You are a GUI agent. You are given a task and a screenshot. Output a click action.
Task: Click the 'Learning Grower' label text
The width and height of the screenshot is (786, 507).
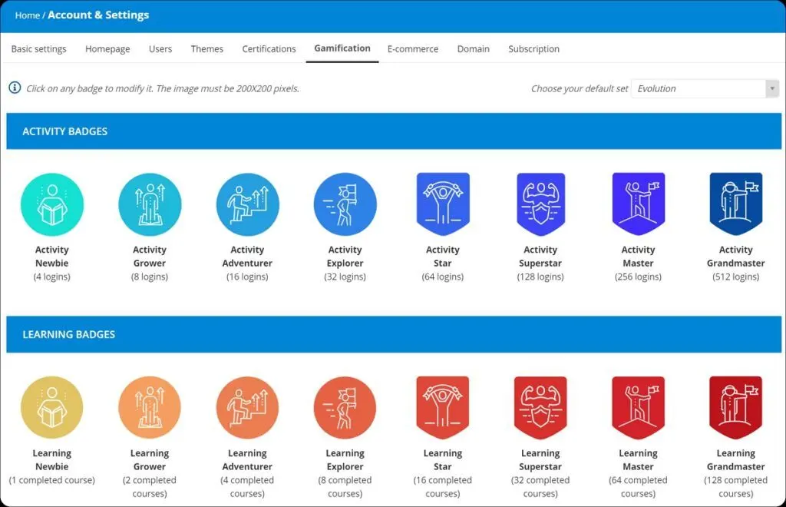[x=150, y=460]
